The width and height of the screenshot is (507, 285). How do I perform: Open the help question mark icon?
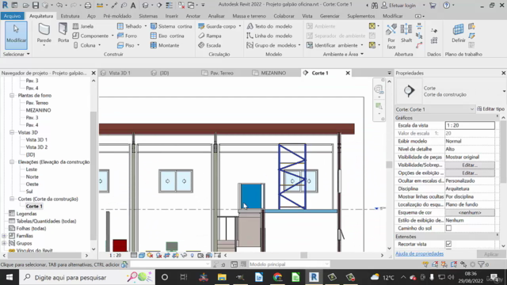[446, 6]
